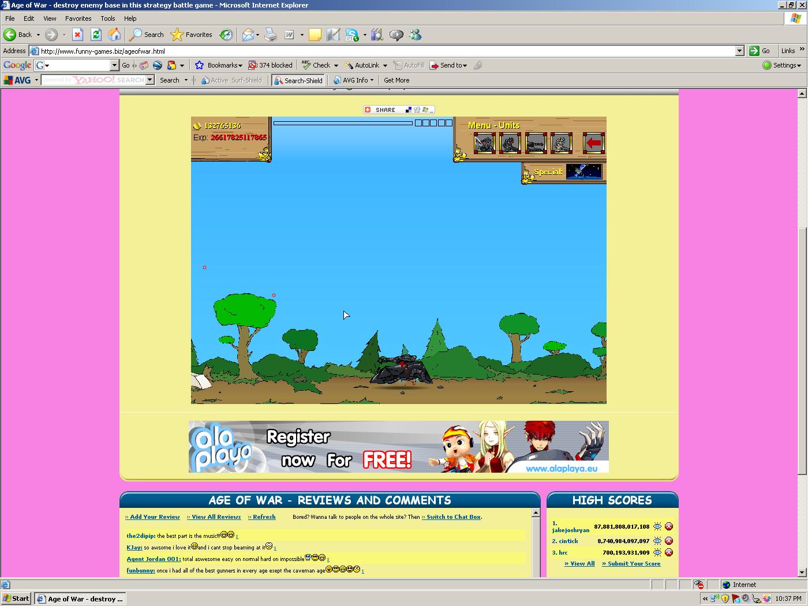
Task: Click the SHARE bookmark button
Action: coord(398,110)
